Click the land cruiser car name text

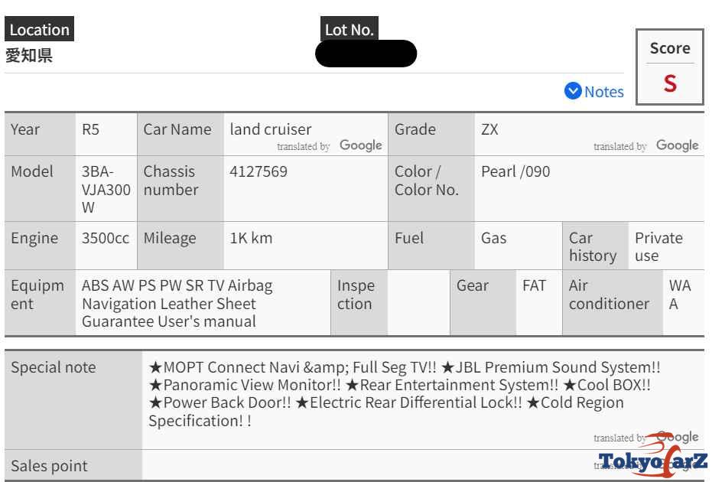pos(271,129)
